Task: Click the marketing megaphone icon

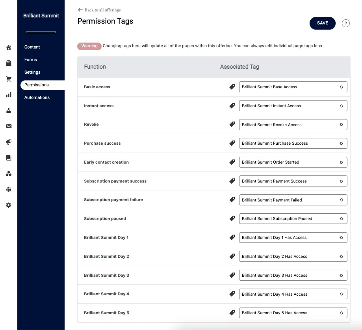Action: coord(8,142)
